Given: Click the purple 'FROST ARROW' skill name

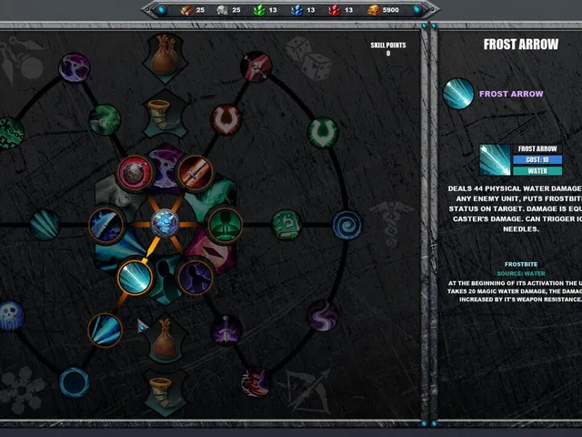Looking at the screenshot, I should click(x=511, y=94).
